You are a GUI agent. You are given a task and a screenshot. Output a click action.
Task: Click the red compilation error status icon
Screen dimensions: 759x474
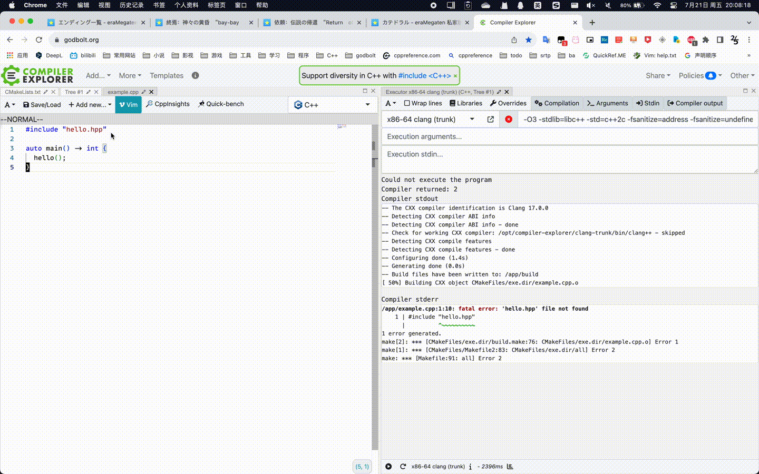tap(509, 120)
